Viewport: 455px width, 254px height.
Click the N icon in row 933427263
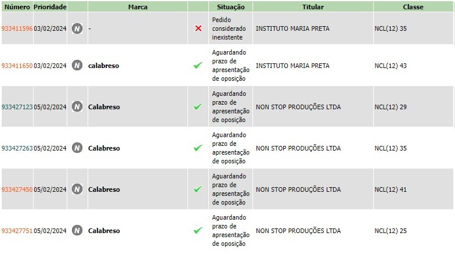pos(77,148)
